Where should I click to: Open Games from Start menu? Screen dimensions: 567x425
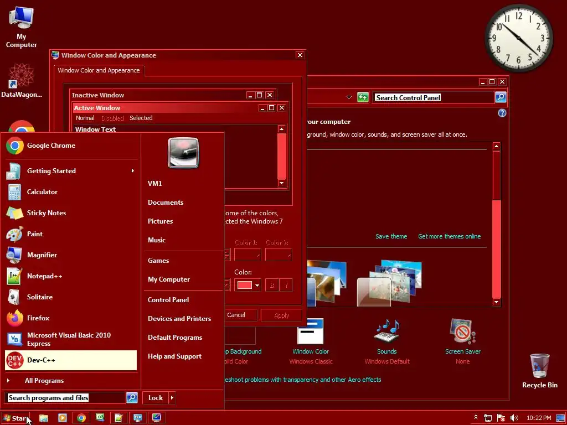click(x=158, y=260)
